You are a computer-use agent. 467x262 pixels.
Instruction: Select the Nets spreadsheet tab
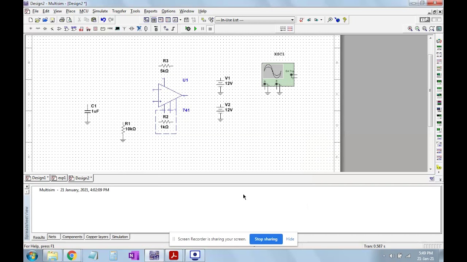52,237
